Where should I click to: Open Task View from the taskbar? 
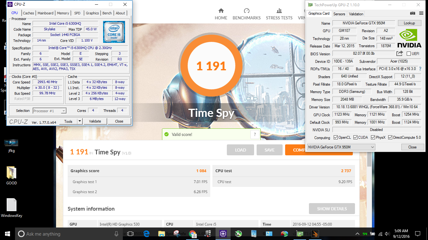[x=130, y=234]
